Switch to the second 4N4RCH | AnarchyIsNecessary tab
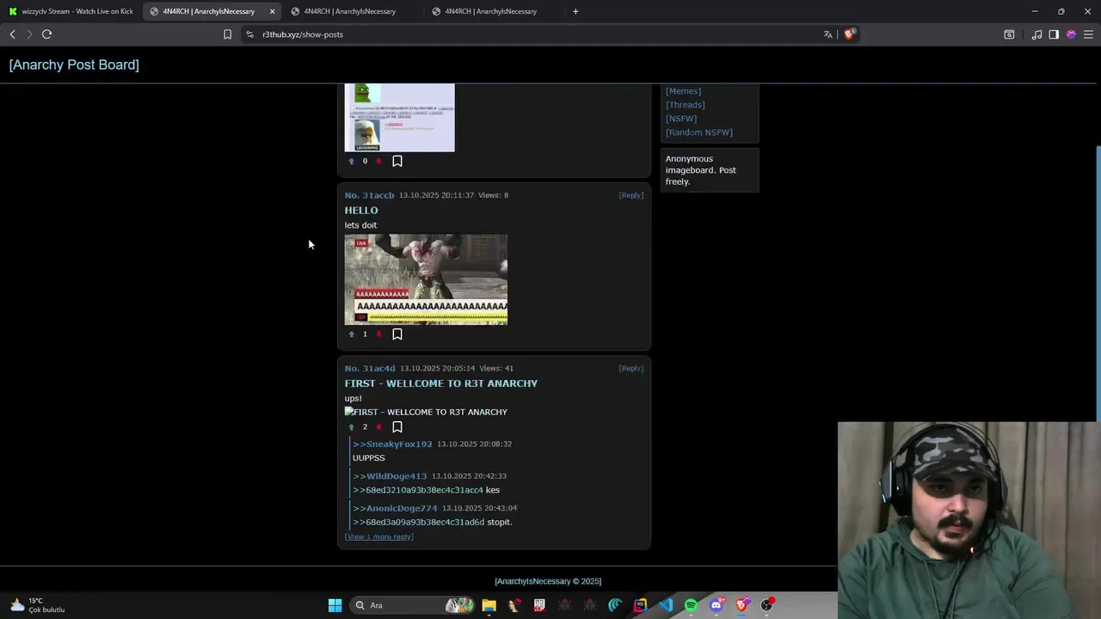 (351, 11)
